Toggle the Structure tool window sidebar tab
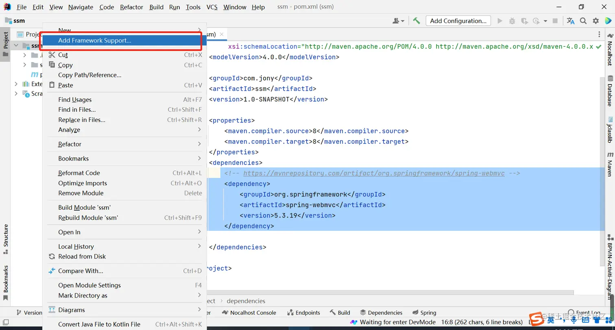615x330 pixels. point(6,239)
